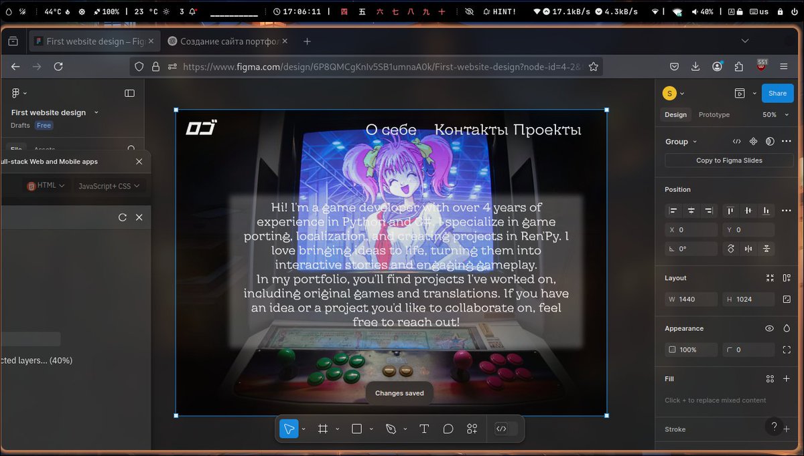Screen dimensions: 804x456
Task: Toggle the sidebar minimize UI icon
Action: pyautogui.click(x=130, y=94)
